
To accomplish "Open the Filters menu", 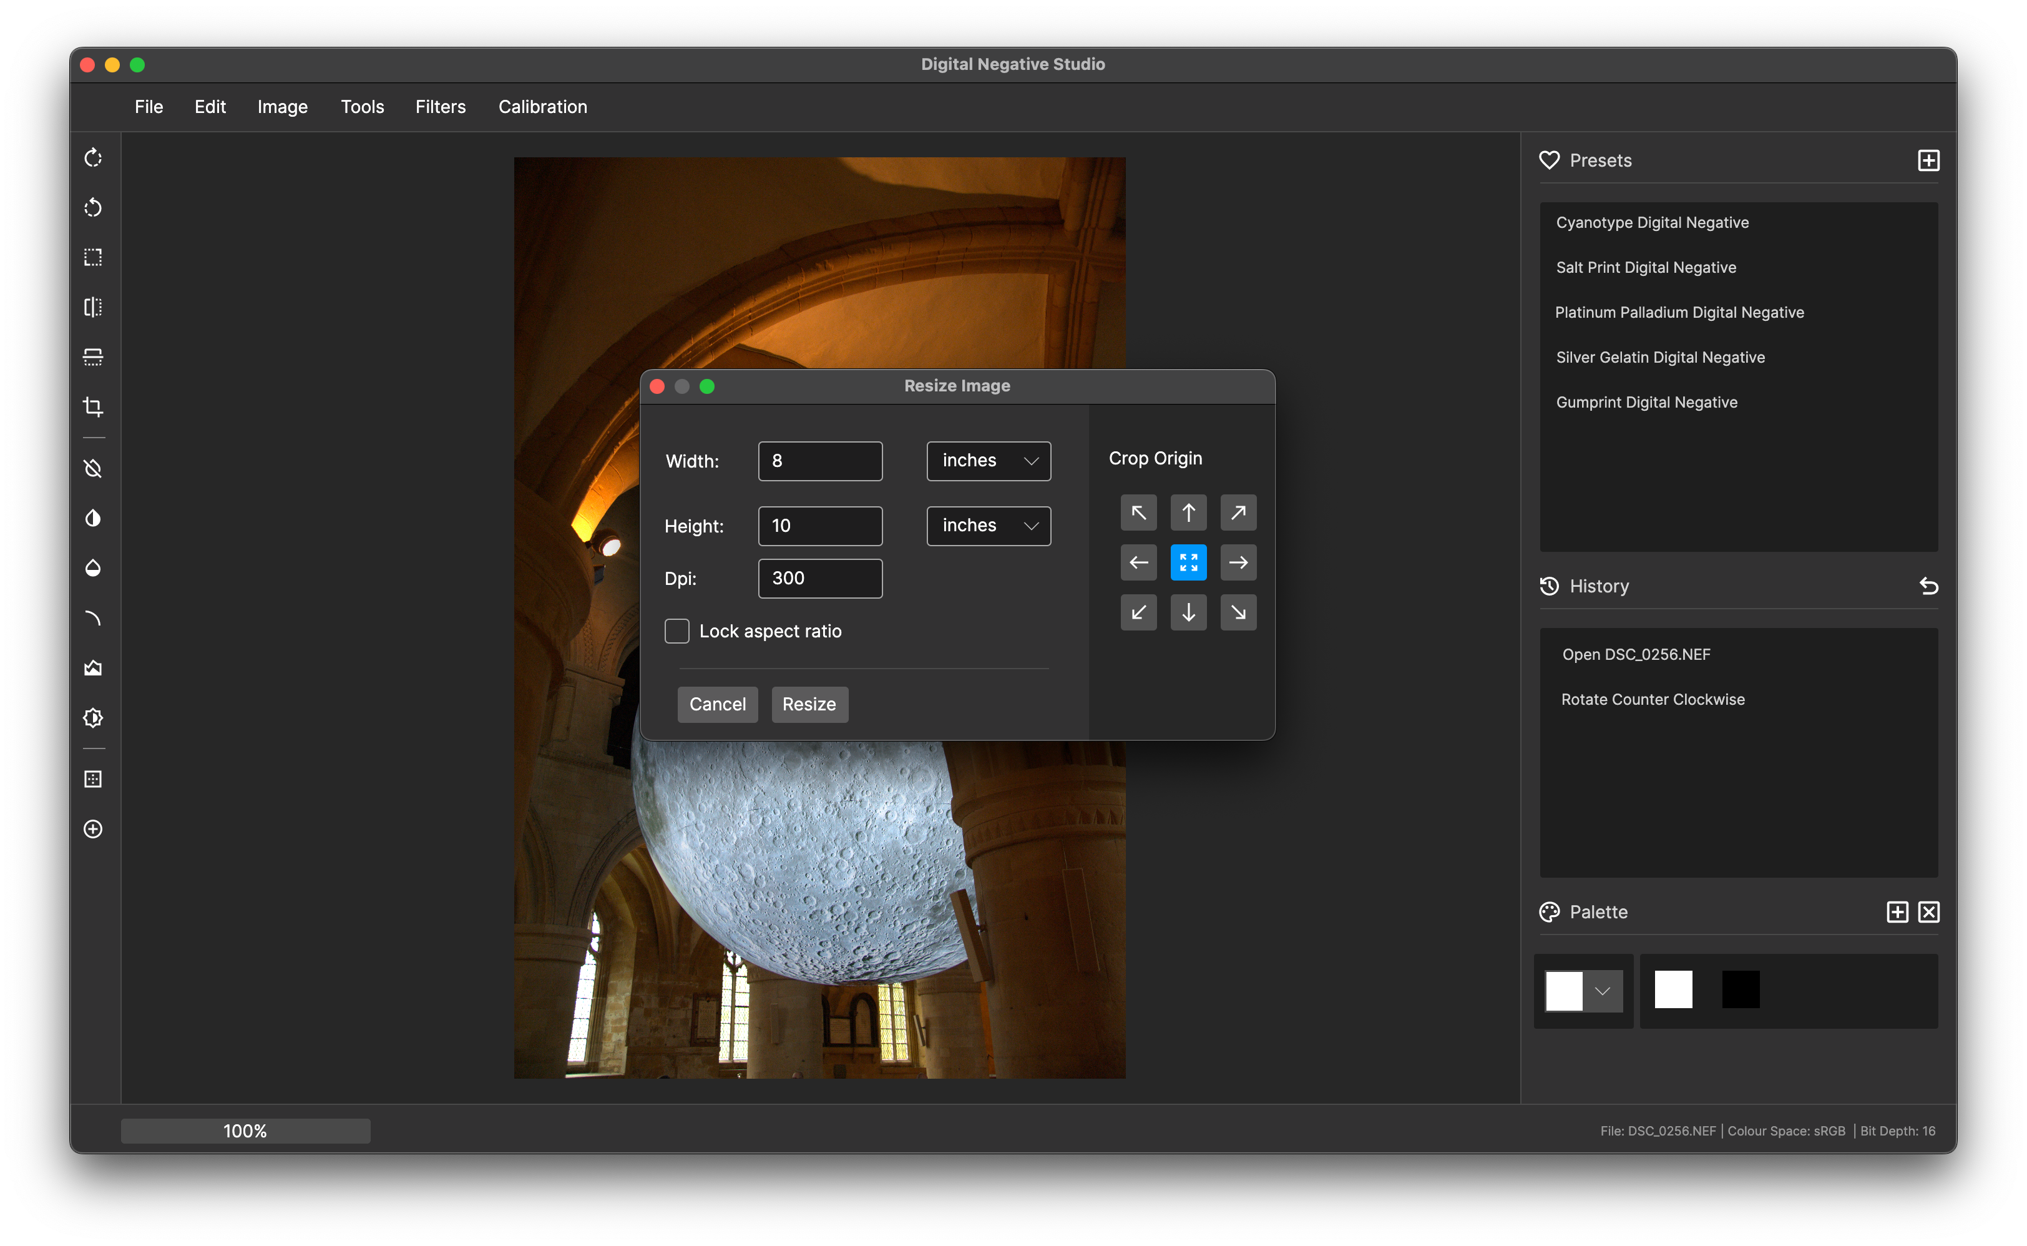I will point(440,105).
